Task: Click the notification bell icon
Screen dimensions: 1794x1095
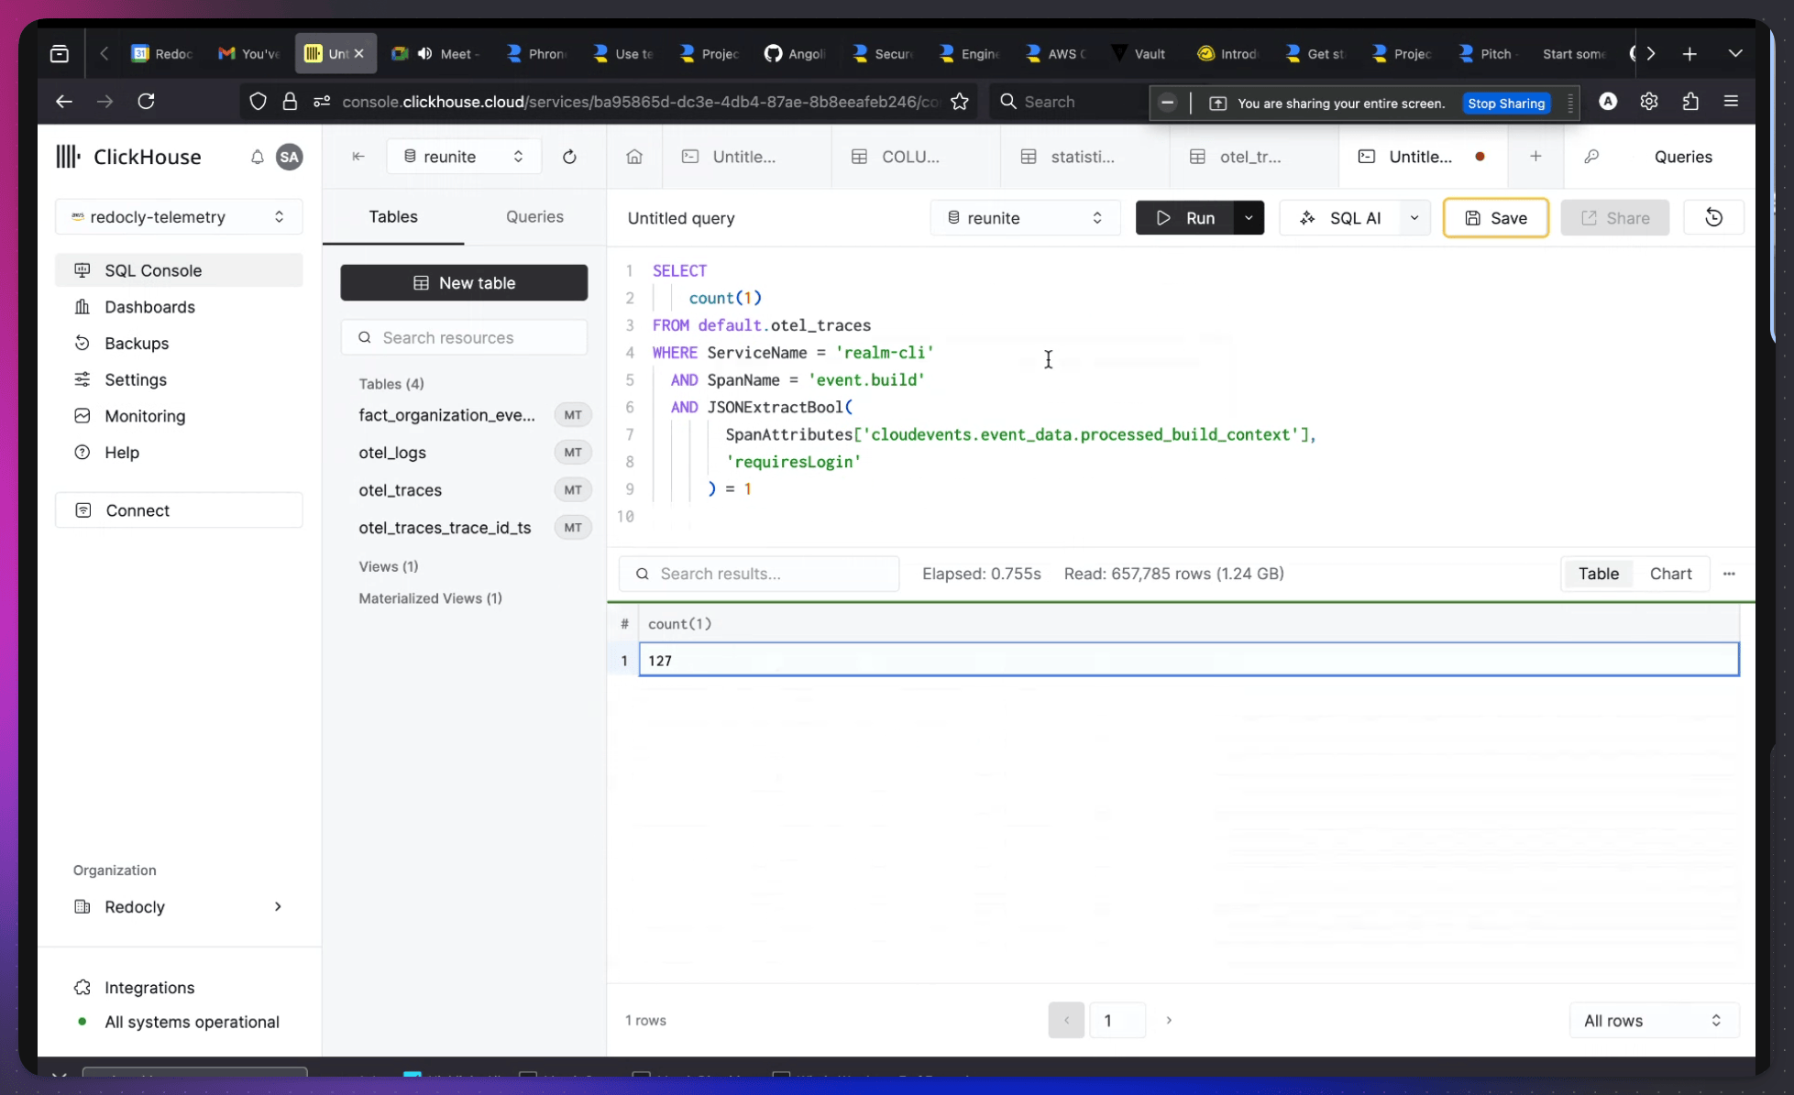Action: [x=257, y=157]
